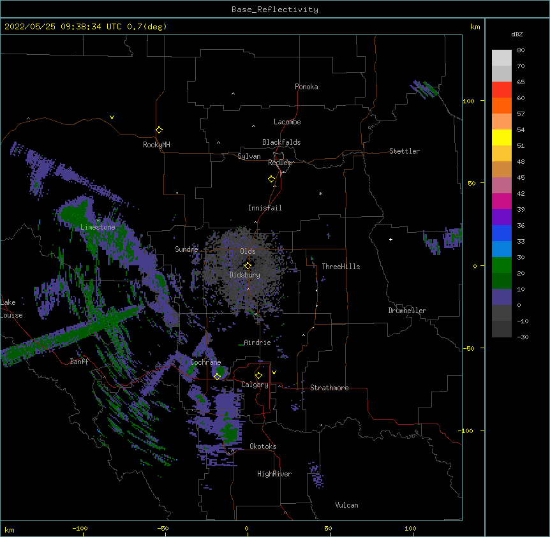Select the dark green 10–20 dBZ swatch

click(502, 281)
